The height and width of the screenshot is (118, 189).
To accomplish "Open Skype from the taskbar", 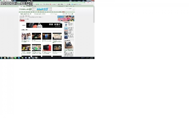I will click(19, 58).
